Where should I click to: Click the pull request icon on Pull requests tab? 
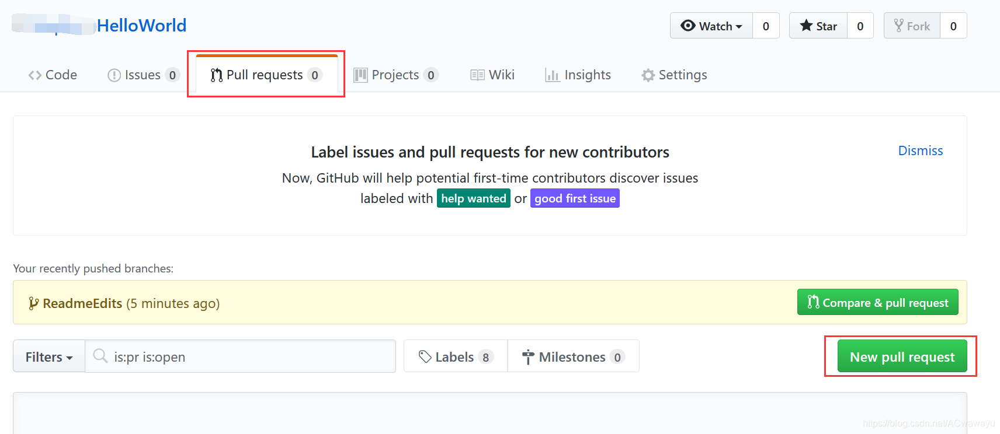(217, 75)
